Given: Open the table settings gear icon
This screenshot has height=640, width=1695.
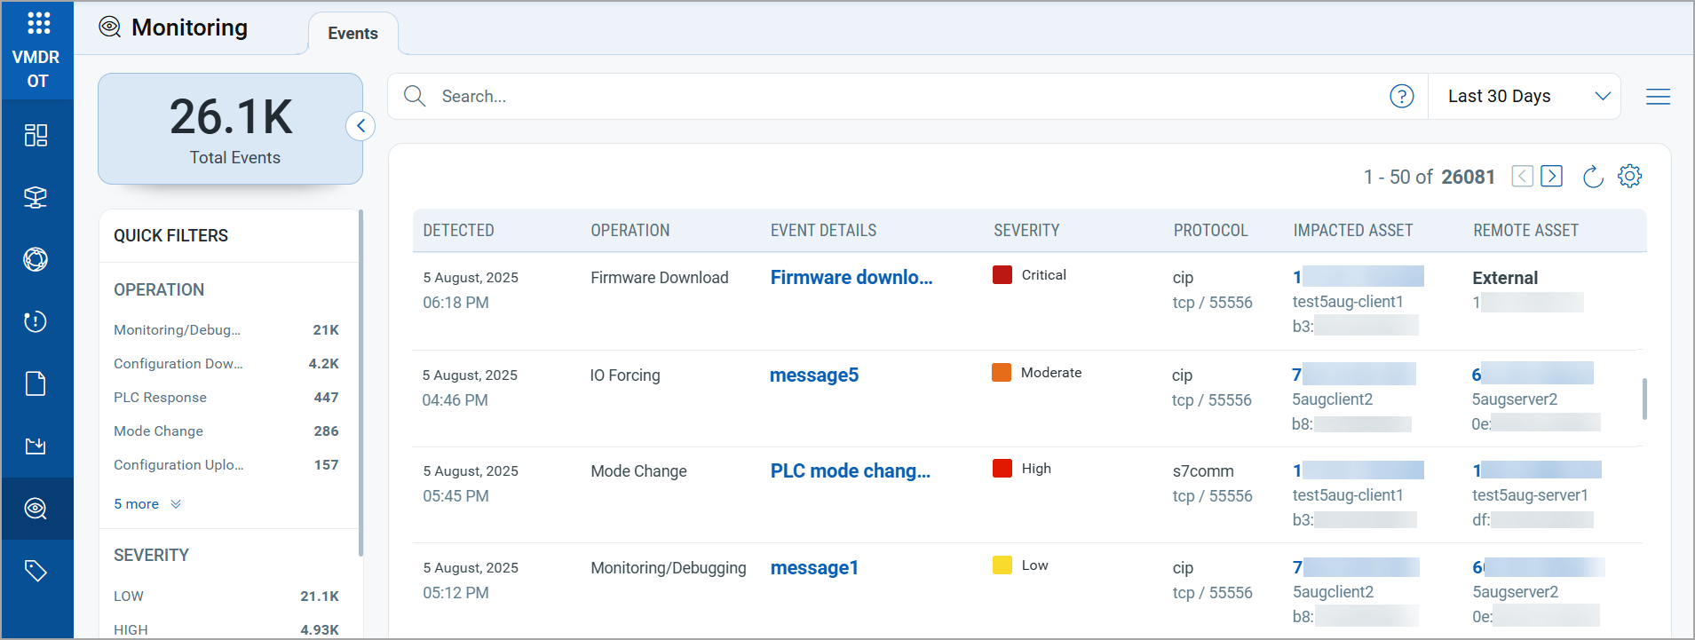Looking at the screenshot, I should click(1629, 177).
